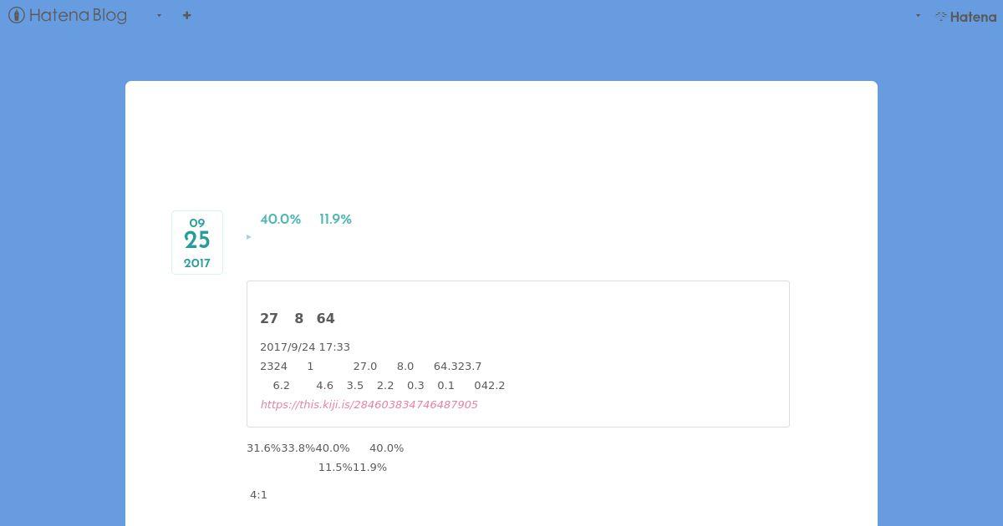Open dropdown arrow beside Hatena Blog logo
1003x526 pixels.
pyautogui.click(x=159, y=15)
